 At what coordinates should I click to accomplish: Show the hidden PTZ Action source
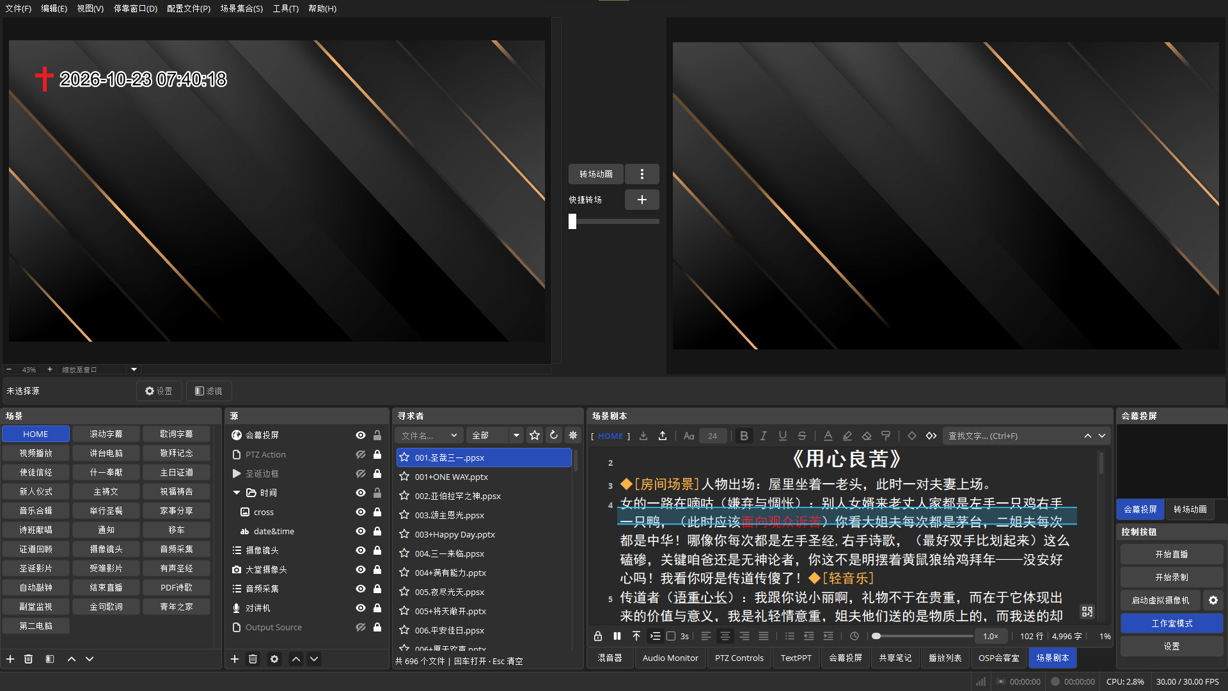pos(361,454)
